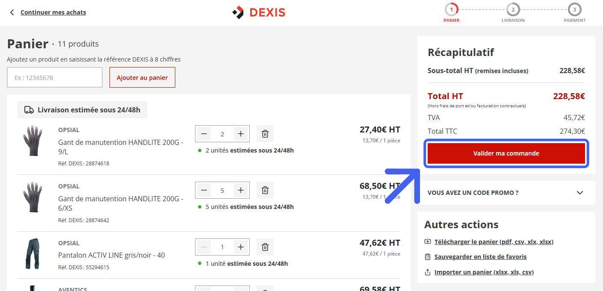Screen dimensions: 603x291
Task: Open the Gant de manutention HANDLITE 200G - 6/XS product
Action: (121, 203)
